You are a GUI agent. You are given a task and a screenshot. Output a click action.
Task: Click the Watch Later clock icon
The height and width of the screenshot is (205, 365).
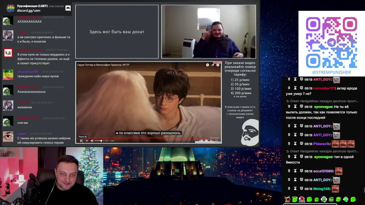click(208, 65)
